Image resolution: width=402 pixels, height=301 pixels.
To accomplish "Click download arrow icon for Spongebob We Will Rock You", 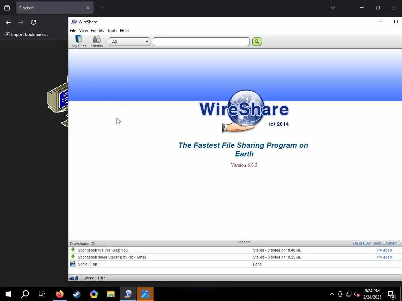I will (73, 250).
